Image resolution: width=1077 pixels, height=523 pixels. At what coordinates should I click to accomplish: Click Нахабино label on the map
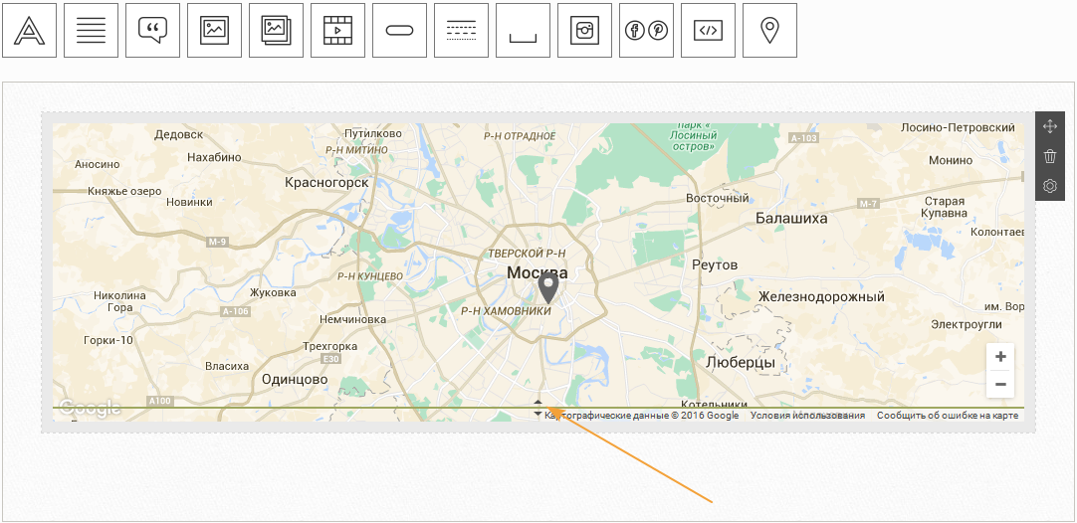pos(214,157)
